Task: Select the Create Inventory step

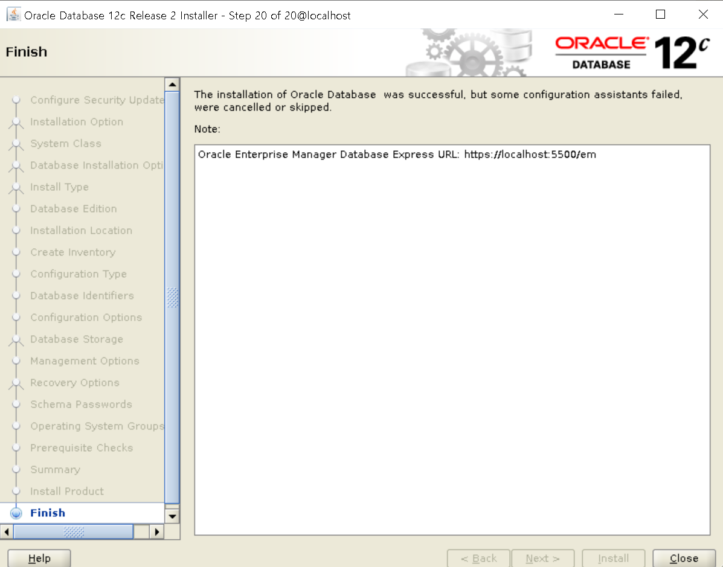Action: click(73, 252)
